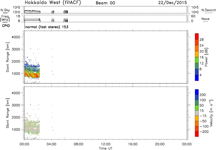Click the '-100' label on velocity colorbar

point(204,126)
